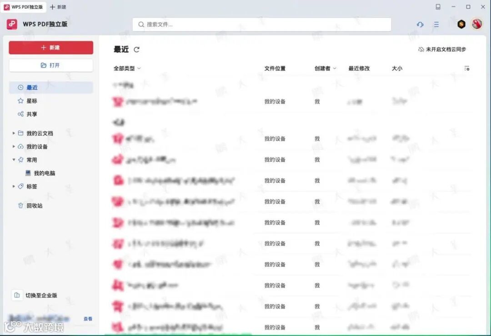This screenshot has width=491, height=336.
Task: Click the WPS PDF logo icon in header
Action: point(12,24)
